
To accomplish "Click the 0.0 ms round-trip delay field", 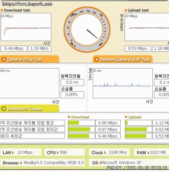I will [72, 82].
